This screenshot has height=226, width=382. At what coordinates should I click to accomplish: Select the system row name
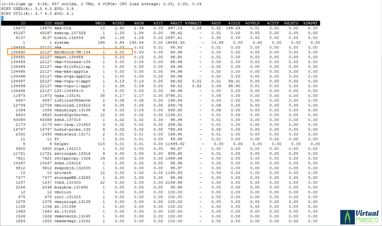point(61,43)
